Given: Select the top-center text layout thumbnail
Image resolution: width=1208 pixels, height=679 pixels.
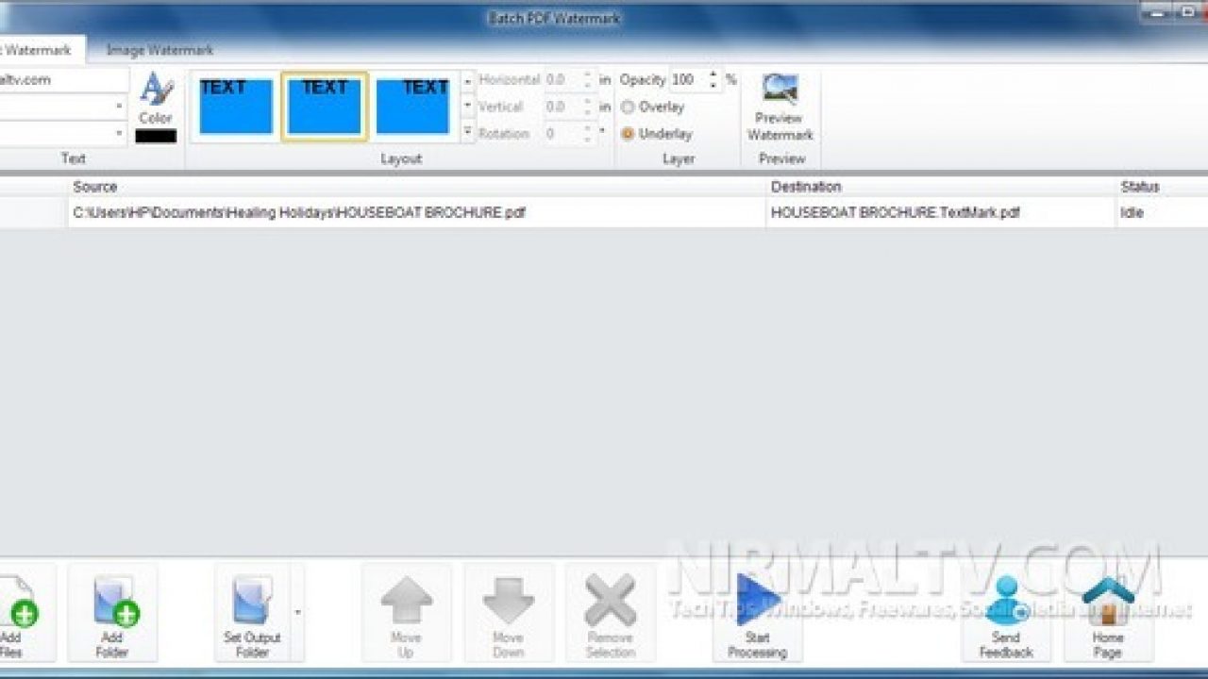Looking at the screenshot, I should 325,107.
